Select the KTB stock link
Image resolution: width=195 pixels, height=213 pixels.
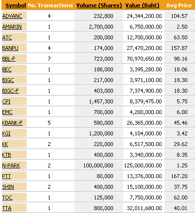(7, 155)
